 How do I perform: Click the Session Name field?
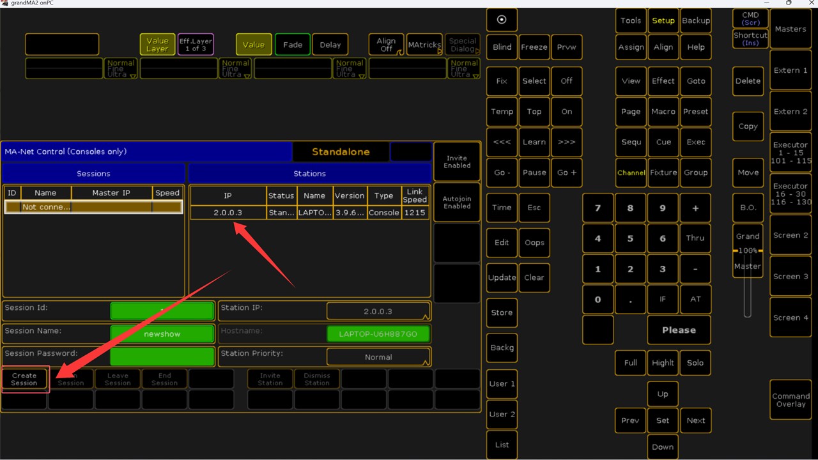162,334
